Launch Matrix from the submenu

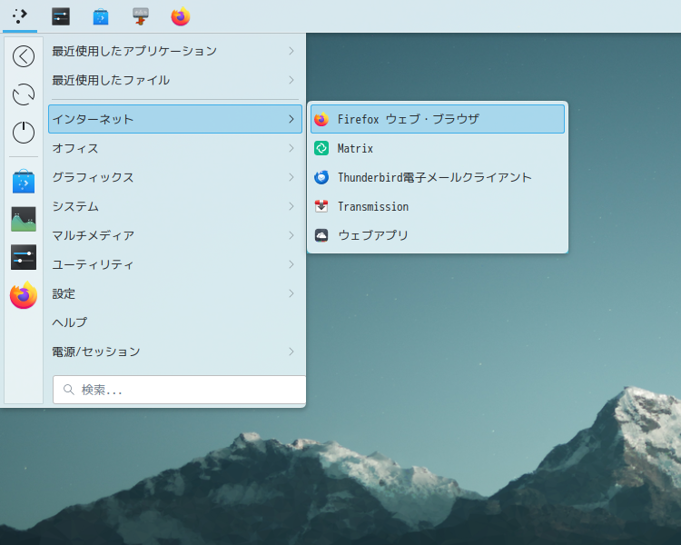click(438, 148)
